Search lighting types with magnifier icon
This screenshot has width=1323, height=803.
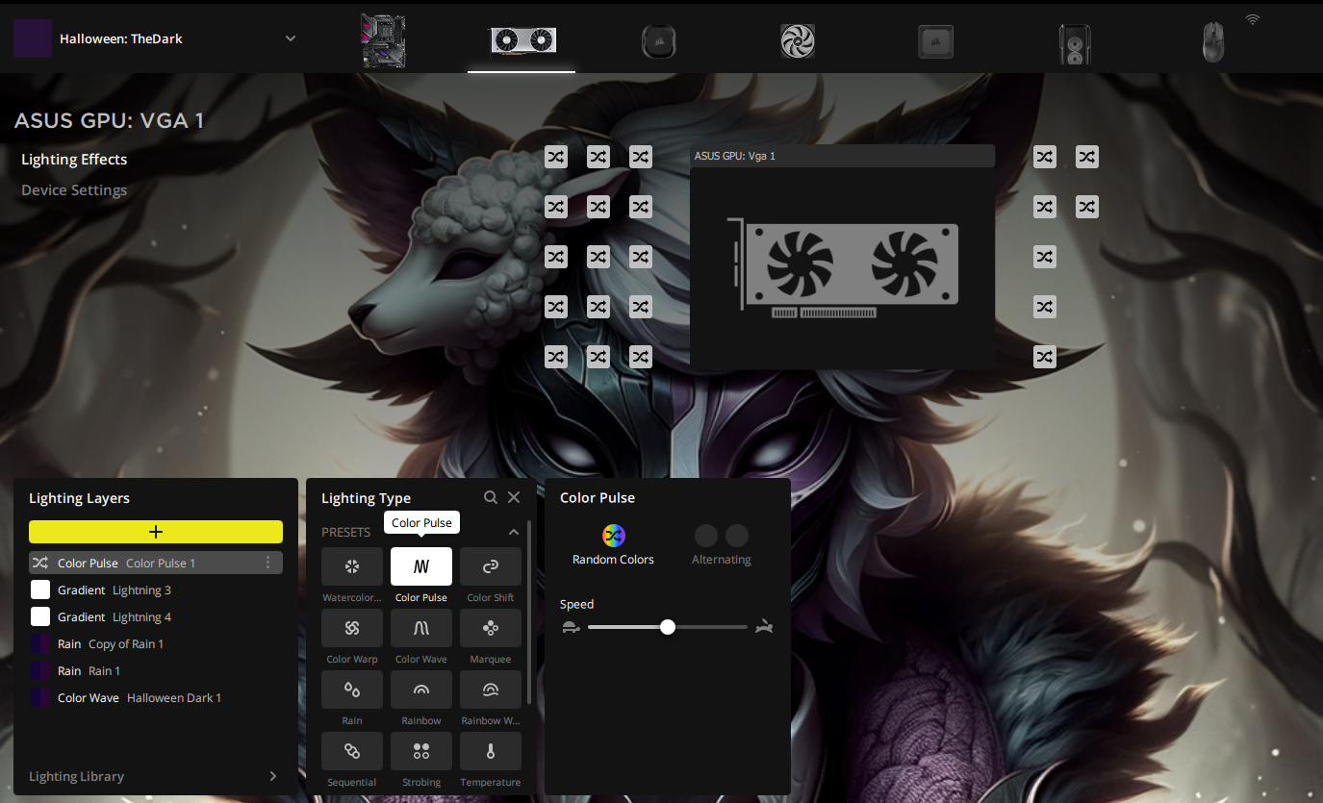click(x=491, y=497)
